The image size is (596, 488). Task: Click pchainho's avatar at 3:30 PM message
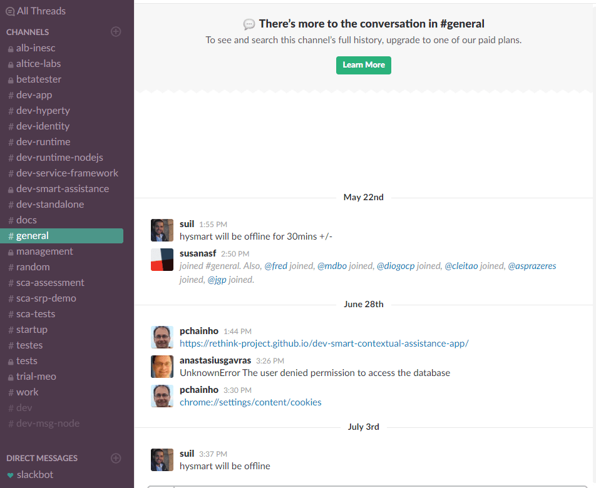[162, 395]
